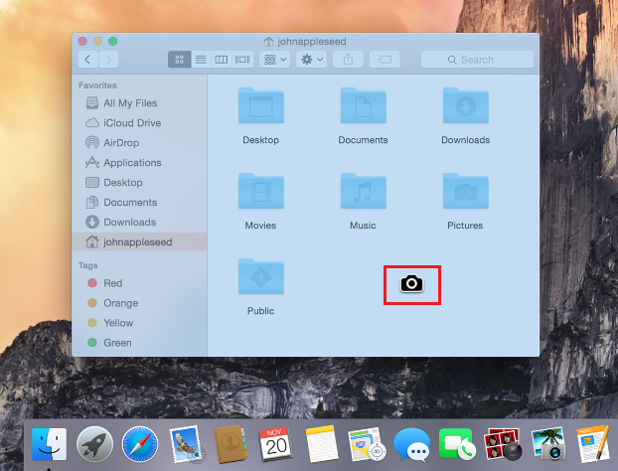Go back in Finder history

click(87, 60)
